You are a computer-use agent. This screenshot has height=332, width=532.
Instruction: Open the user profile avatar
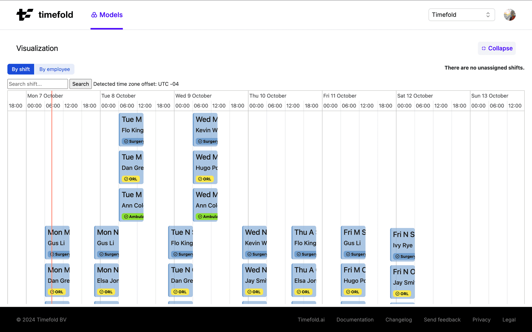(x=510, y=15)
